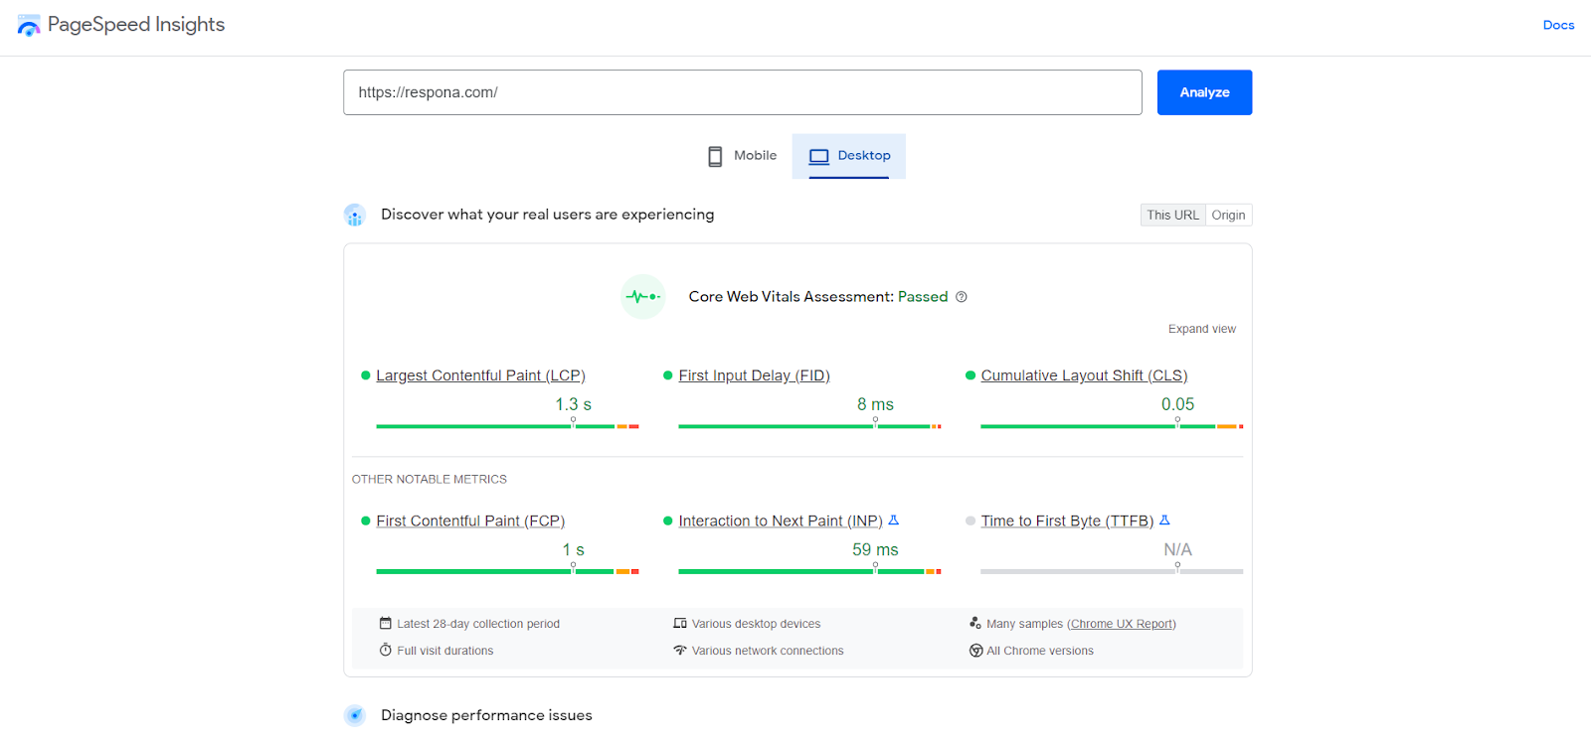The height and width of the screenshot is (743, 1591).
Task: Click the mobile phone icon
Action: tap(715, 156)
